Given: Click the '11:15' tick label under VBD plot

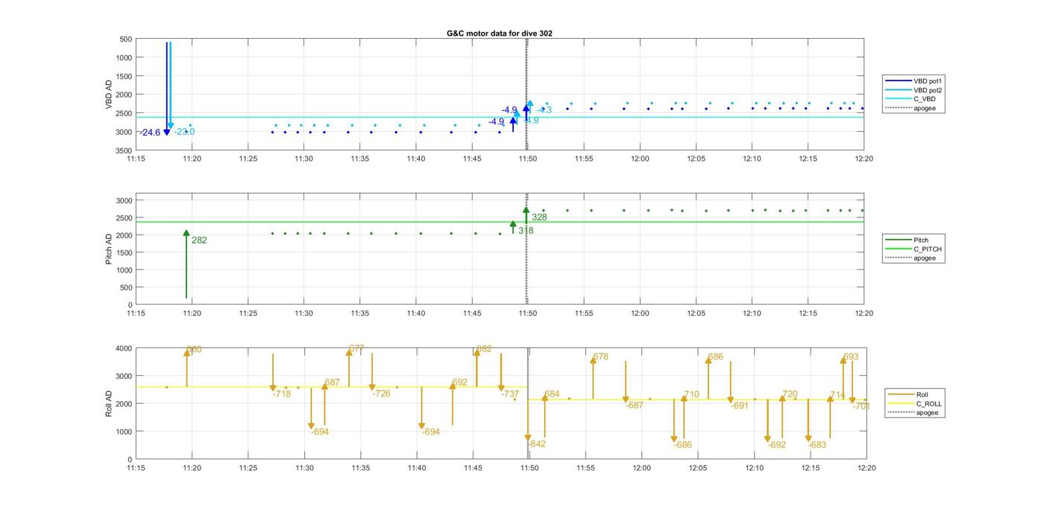Looking at the screenshot, I should pos(136,159).
